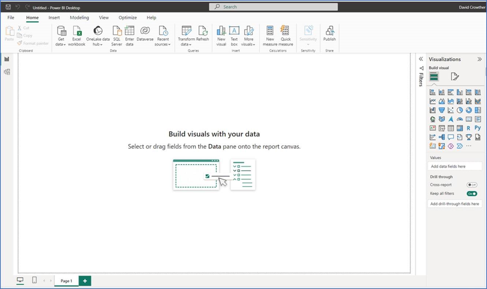Select the Home ribbon tab
487x289 pixels.
point(32,18)
